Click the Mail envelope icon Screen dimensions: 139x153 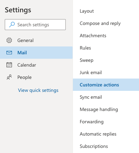click(x=9, y=53)
